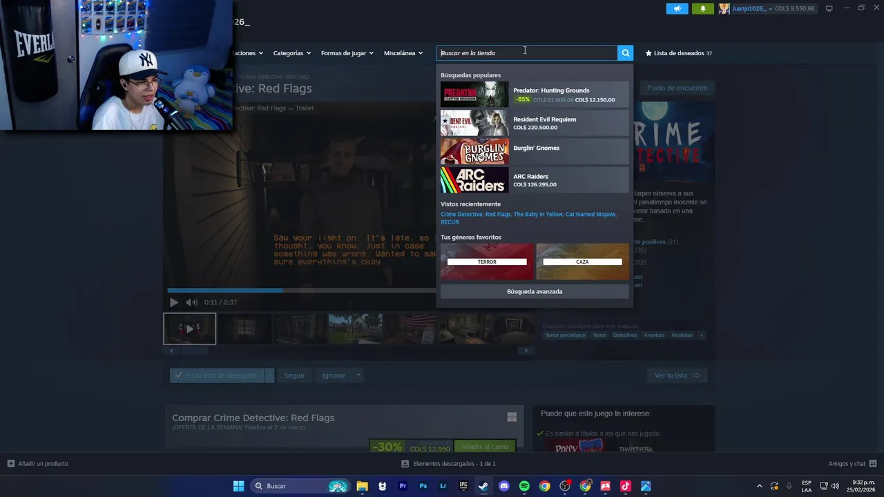The height and width of the screenshot is (497, 884).
Task: Expand the Miscelánea dropdown menu
Action: point(403,53)
